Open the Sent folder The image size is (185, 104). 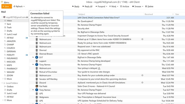[14, 24]
